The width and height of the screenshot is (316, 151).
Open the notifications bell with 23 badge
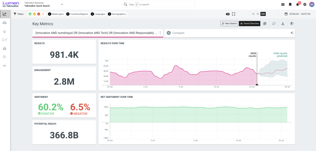click(298, 4)
